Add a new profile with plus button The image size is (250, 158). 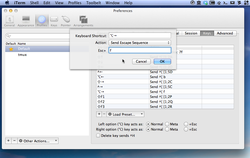8,141
